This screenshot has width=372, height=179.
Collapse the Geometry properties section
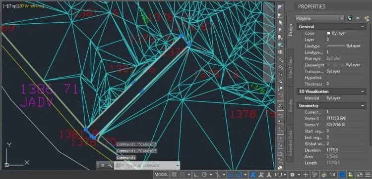pyautogui.click(x=363, y=105)
